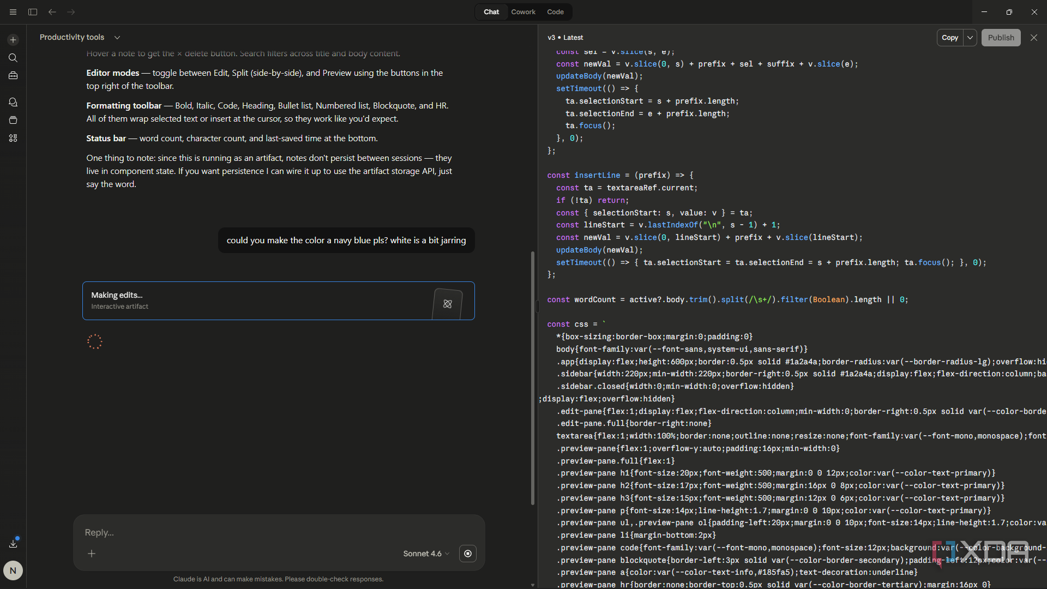The width and height of the screenshot is (1047, 589).
Task: Close the artifact panel with X
Action: click(1033, 38)
